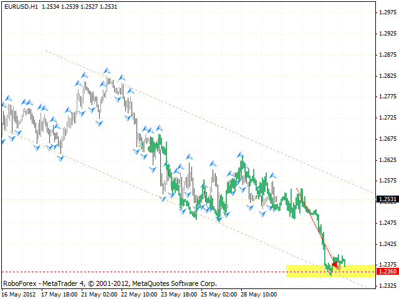
Task: Select the red 1.2360 price level label
Action: pyautogui.click(x=386, y=272)
